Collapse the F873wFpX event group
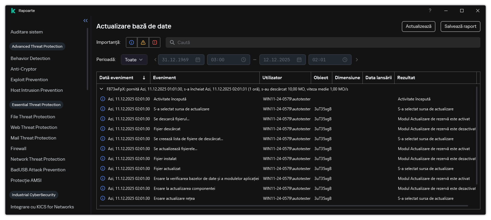The height and width of the screenshot is (220, 491). tap(101, 89)
